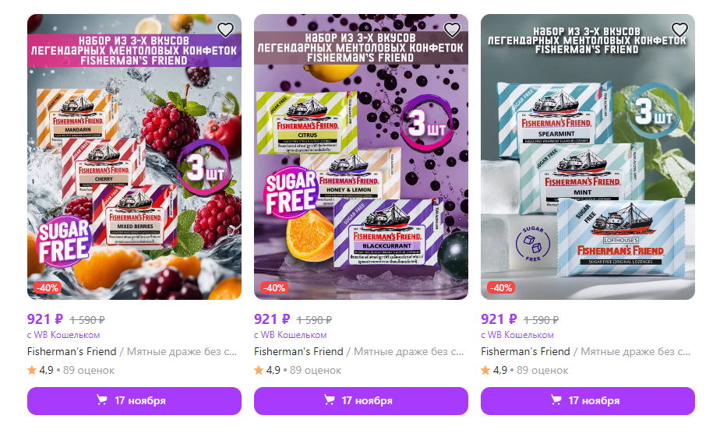Image resolution: width=727 pixels, height=433 pixels.
Task: Open the Citrus, Honey & Lemon, Blackcurrant image
Action: 361,157
